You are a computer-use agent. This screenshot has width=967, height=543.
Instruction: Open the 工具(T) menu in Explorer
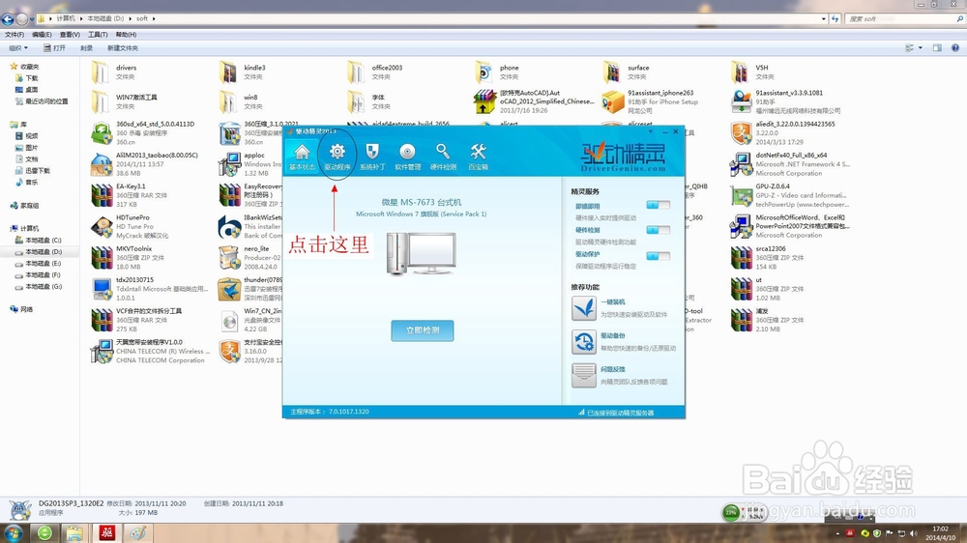click(x=98, y=35)
